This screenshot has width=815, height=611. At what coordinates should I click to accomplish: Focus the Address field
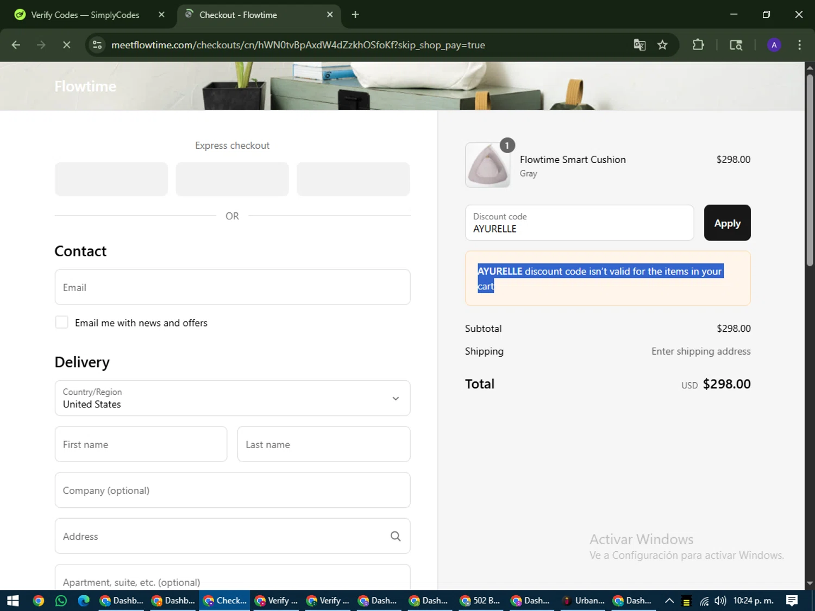point(233,536)
